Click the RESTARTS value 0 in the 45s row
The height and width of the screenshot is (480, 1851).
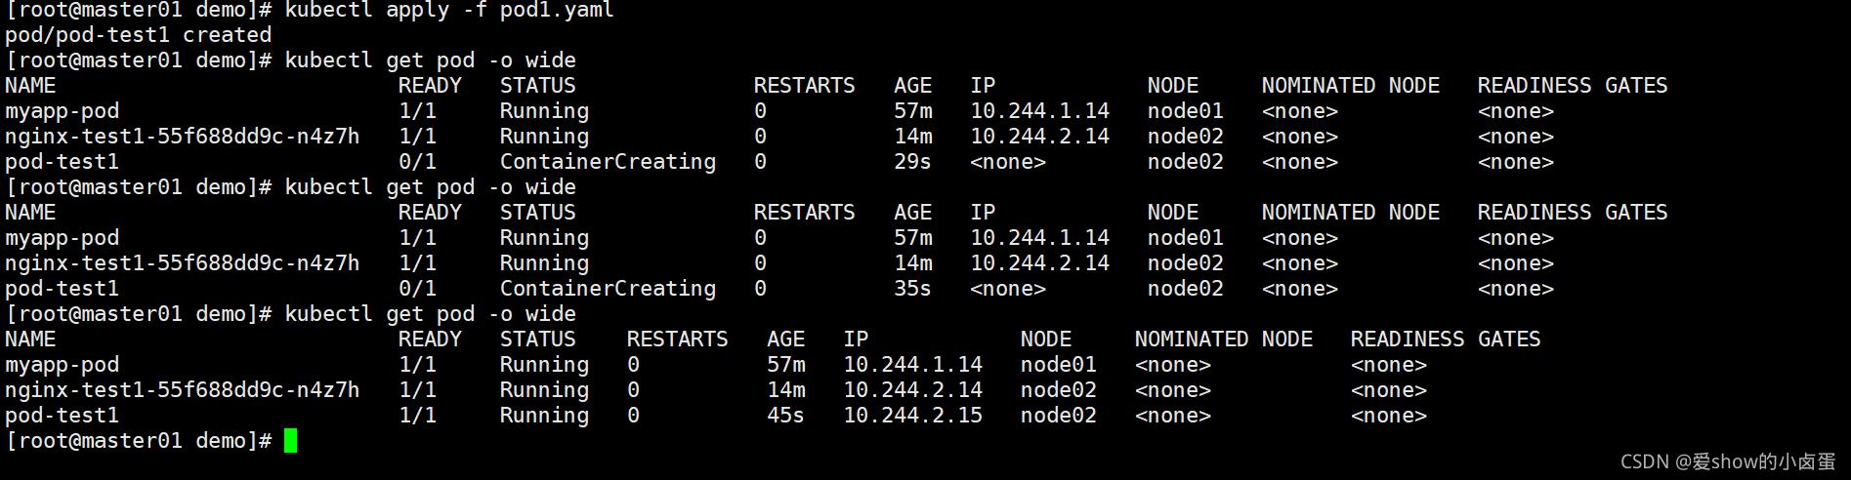(633, 416)
